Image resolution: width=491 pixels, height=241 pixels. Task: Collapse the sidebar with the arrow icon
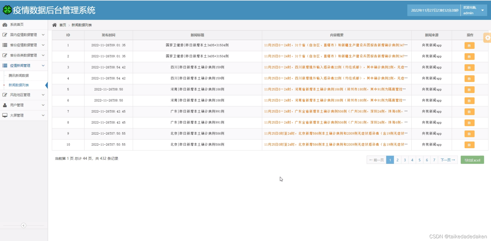(24, 226)
